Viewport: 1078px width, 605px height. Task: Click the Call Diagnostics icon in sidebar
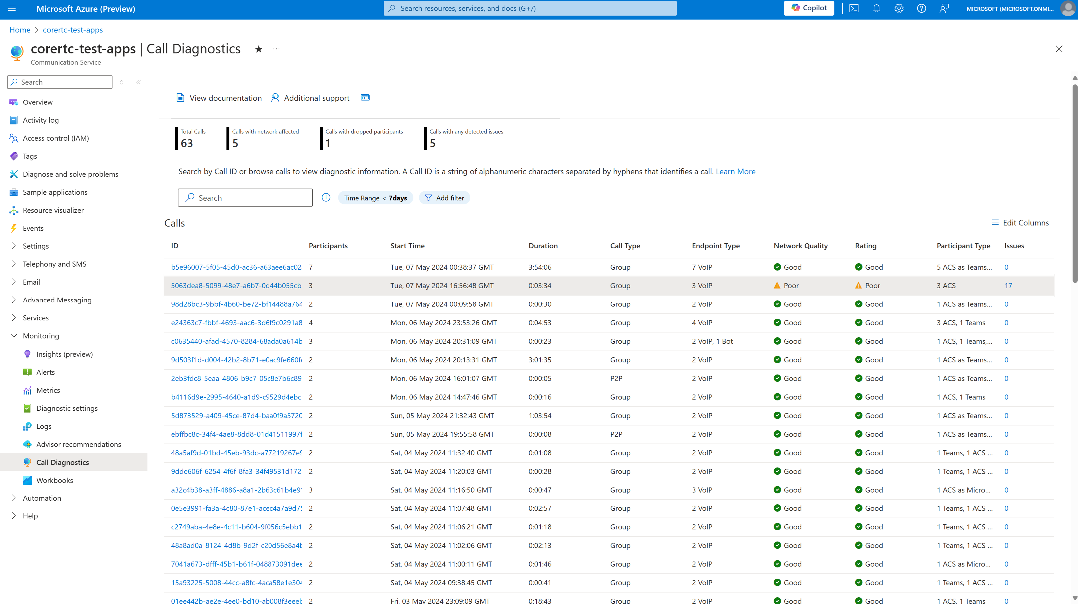pyautogui.click(x=27, y=462)
